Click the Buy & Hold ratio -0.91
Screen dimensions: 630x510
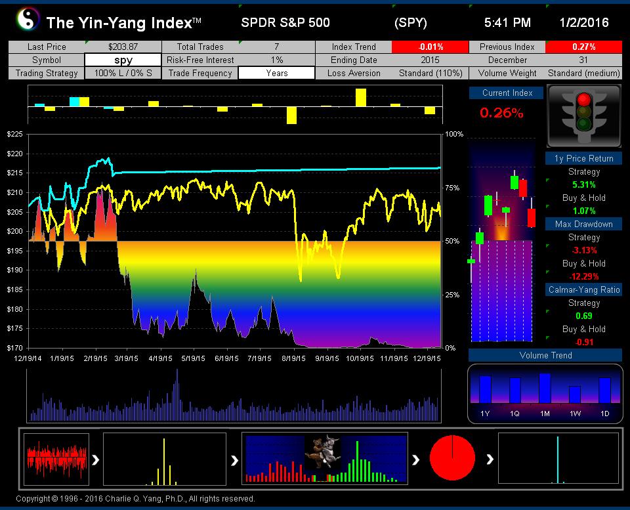click(584, 342)
